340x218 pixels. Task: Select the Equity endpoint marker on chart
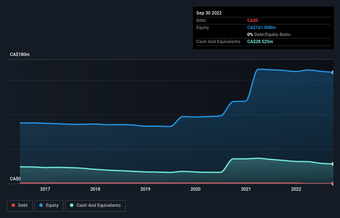333,73
